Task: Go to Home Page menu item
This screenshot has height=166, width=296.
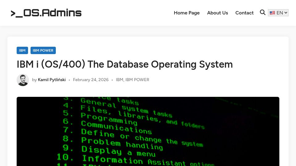Action: pos(187,13)
